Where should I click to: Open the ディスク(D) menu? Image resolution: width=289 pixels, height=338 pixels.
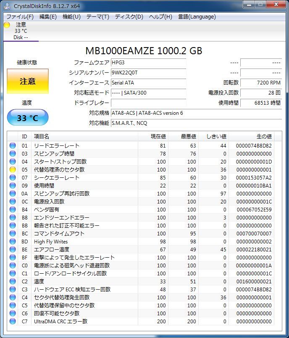pos(129,17)
